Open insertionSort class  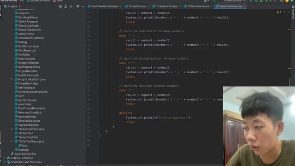click(x=27, y=59)
